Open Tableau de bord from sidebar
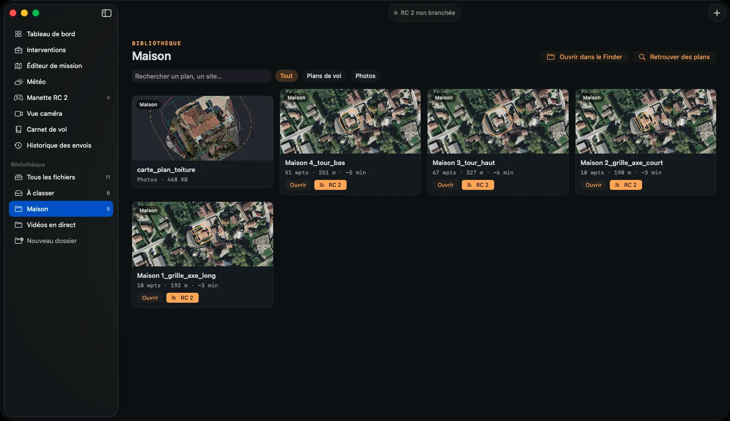This screenshot has height=421, width=730. click(61, 34)
